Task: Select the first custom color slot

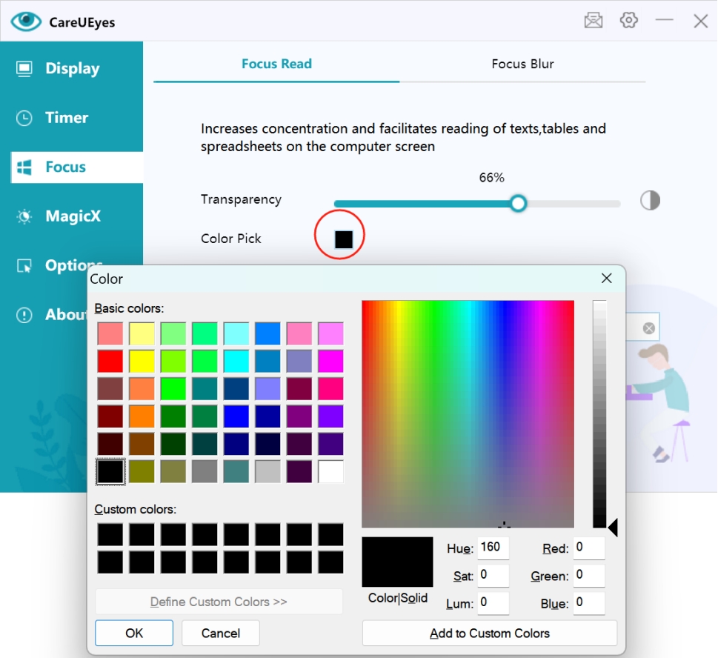Action: pyautogui.click(x=110, y=534)
